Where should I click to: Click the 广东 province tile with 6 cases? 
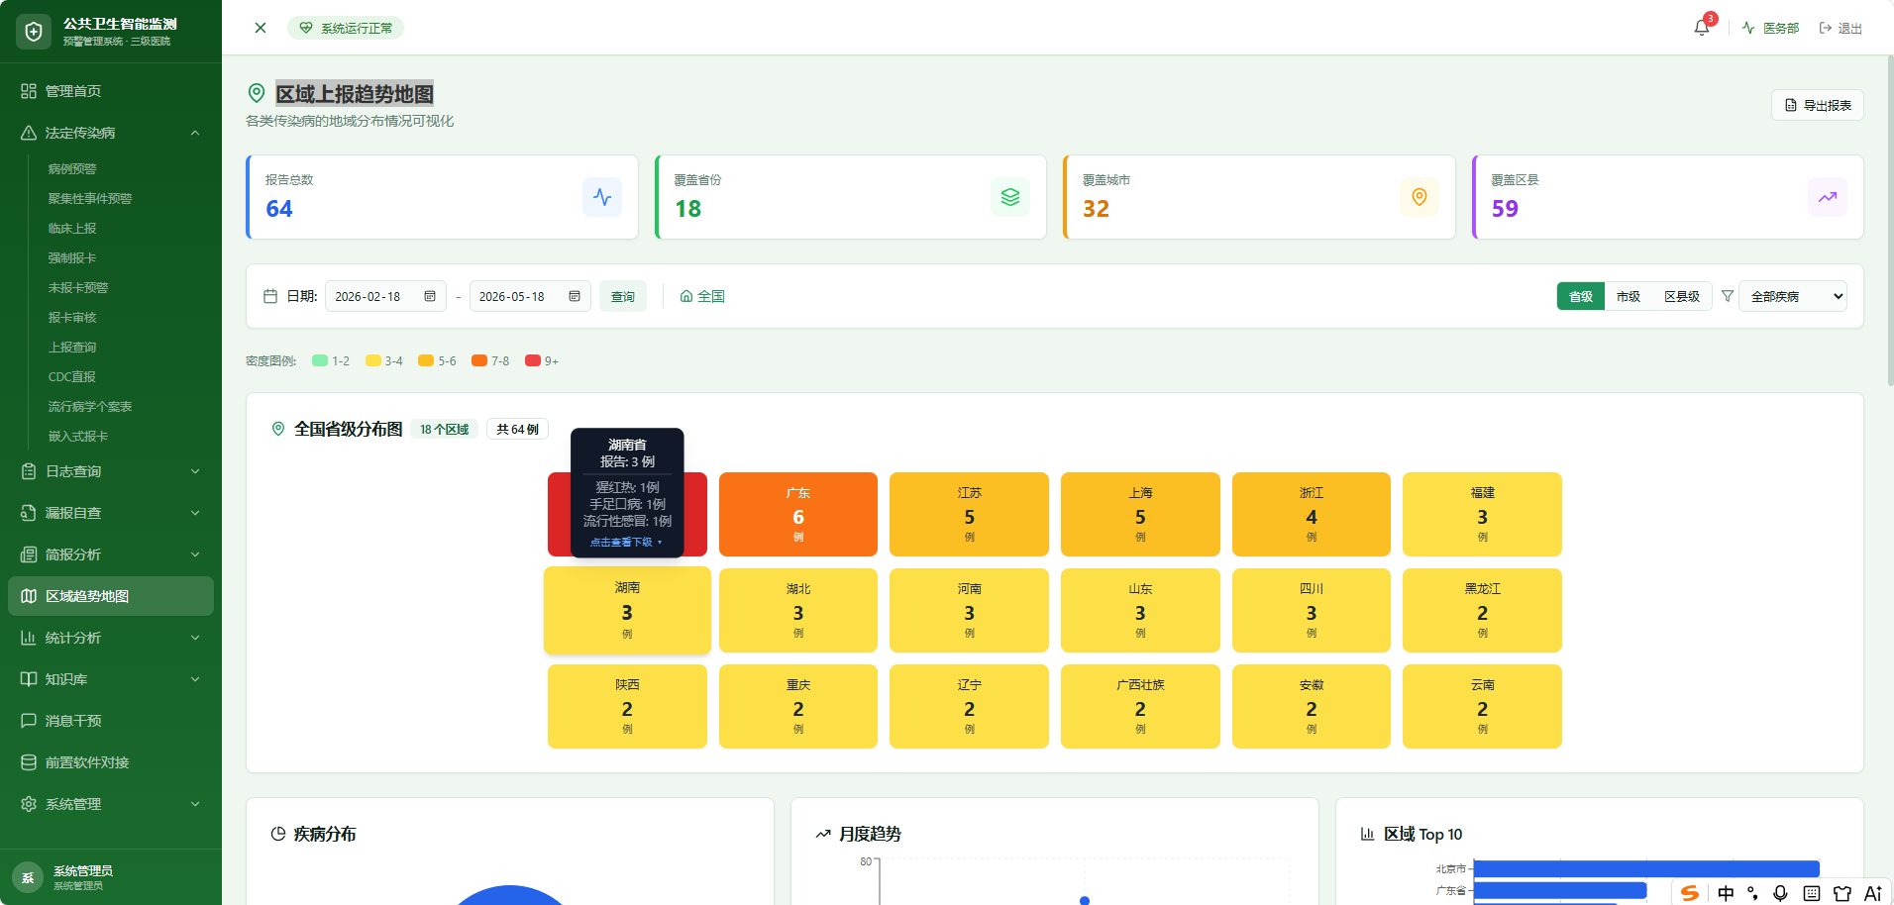(x=798, y=515)
